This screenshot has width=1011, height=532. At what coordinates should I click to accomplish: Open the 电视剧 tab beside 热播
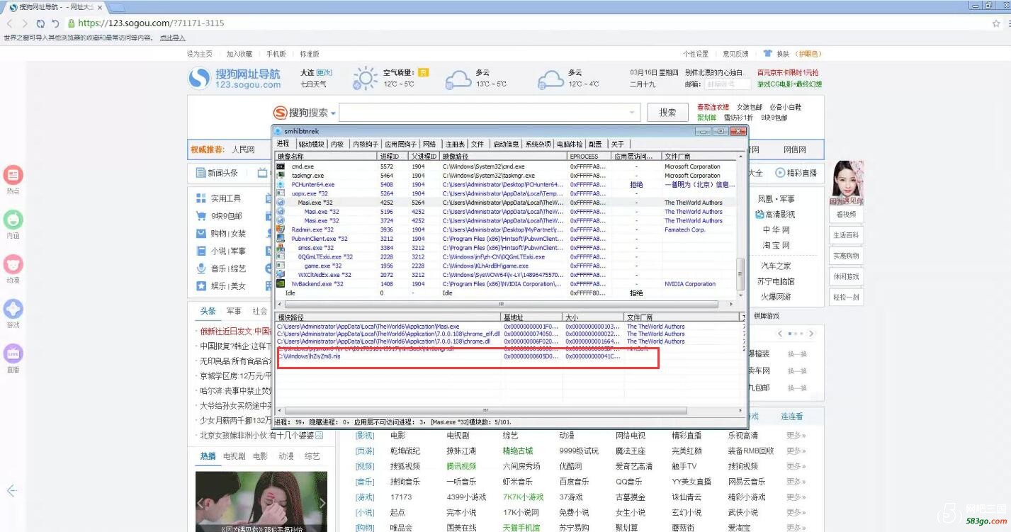(234, 456)
